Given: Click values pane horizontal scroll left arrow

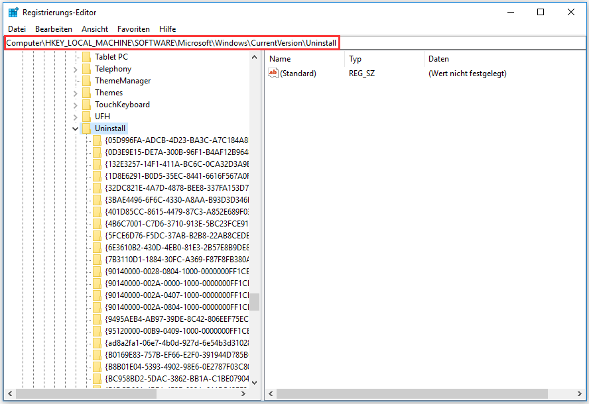Looking at the screenshot, I should pos(271,394).
